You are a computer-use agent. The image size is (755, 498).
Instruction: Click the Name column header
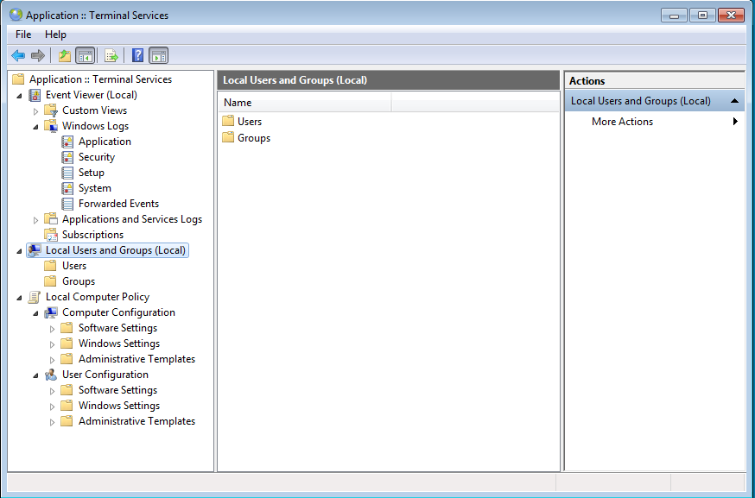[304, 103]
